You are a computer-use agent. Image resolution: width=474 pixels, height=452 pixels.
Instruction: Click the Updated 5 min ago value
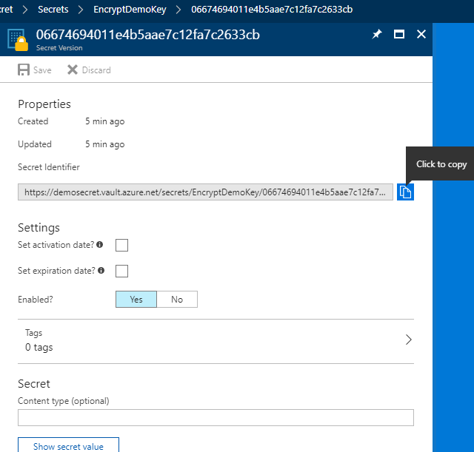pos(104,144)
